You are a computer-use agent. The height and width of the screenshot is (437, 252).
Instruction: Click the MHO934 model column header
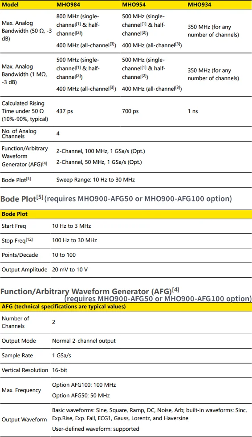click(x=199, y=5)
